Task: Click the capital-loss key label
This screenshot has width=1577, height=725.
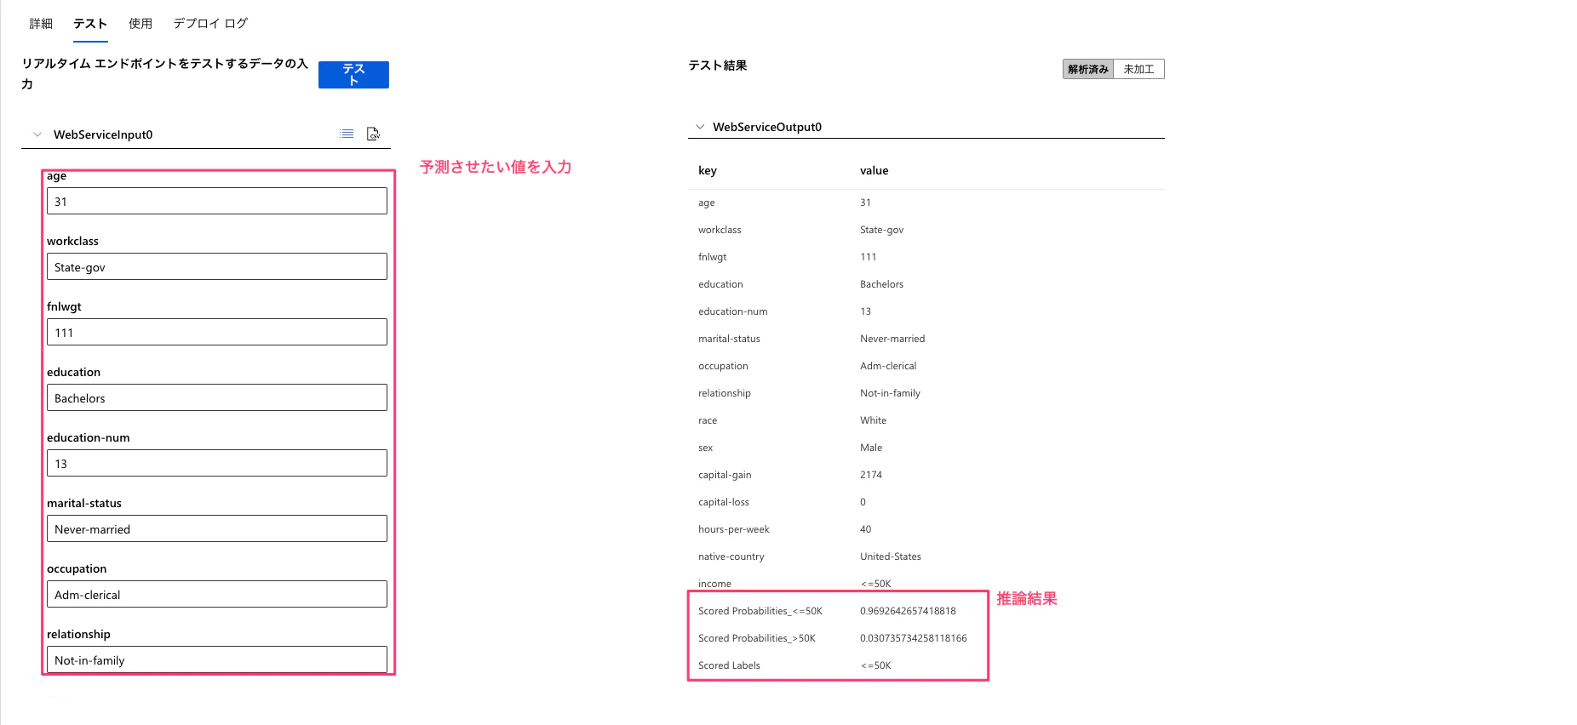Action: coord(724,502)
